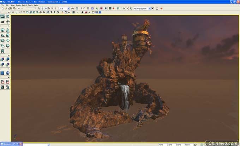Click the Play In Editor person icon
This screenshot has height=146, width=240.
[157, 8]
